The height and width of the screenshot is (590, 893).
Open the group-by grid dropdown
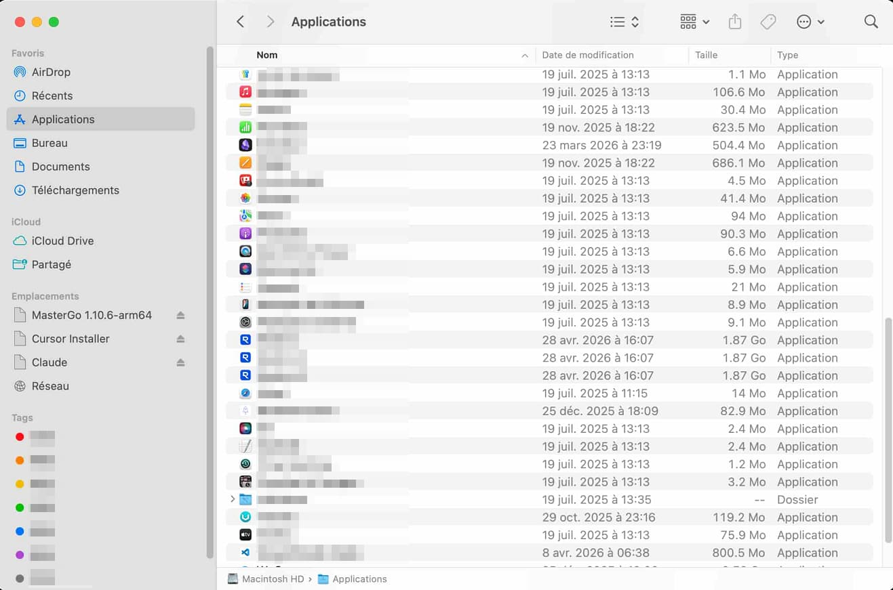point(695,22)
